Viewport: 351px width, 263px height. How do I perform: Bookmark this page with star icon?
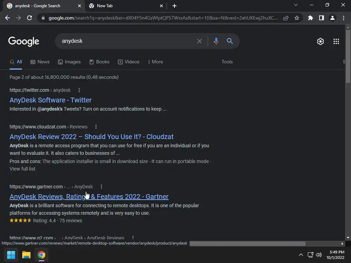click(297, 18)
